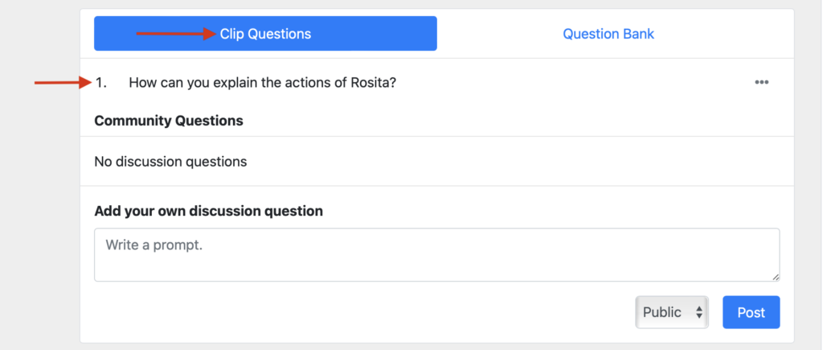Select the word 'Public' in the visibility selector
823x350 pixels.
coord(662,312)
